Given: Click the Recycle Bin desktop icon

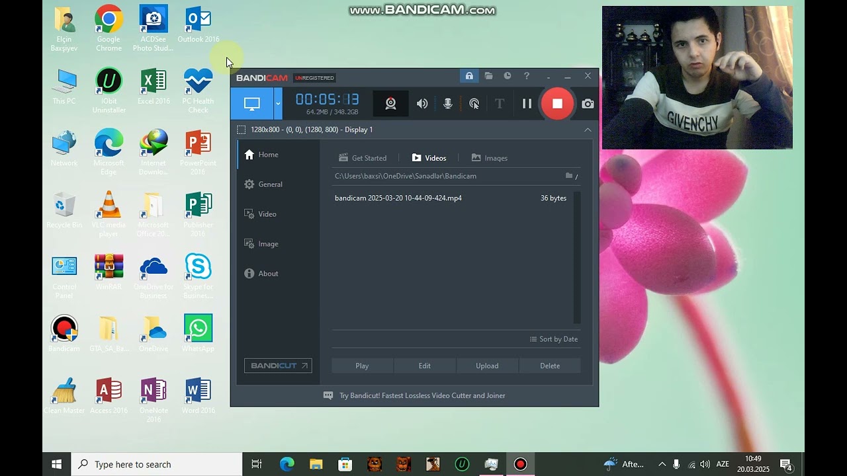Looking at the screenshot, I should click(x=64, y=210).
